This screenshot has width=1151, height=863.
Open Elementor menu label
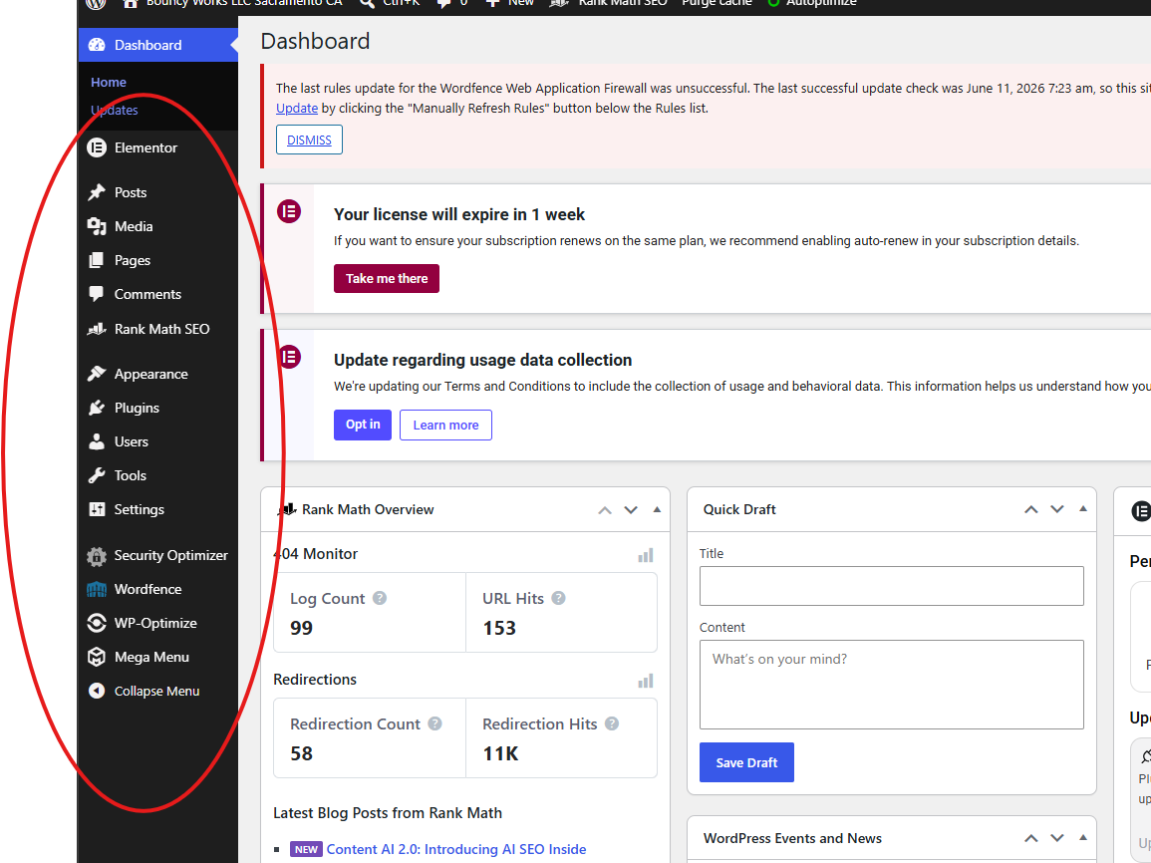[146, 147]
